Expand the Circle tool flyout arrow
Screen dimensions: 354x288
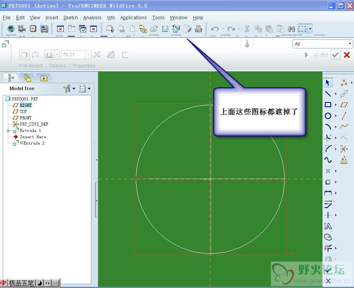[336, 116]
